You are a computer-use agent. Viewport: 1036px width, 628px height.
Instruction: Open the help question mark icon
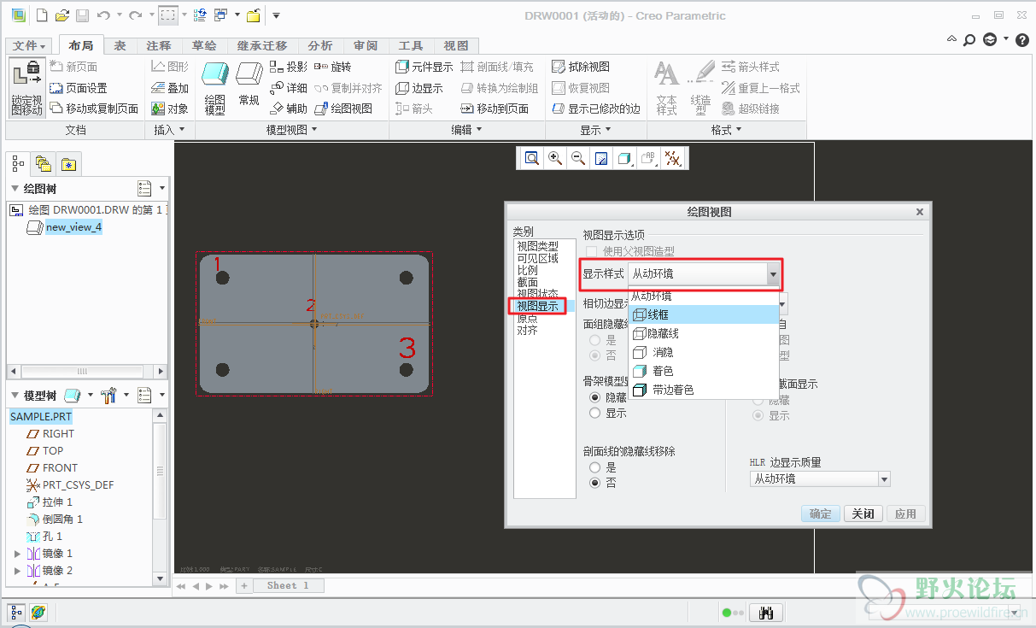[x=1022, y=39]
